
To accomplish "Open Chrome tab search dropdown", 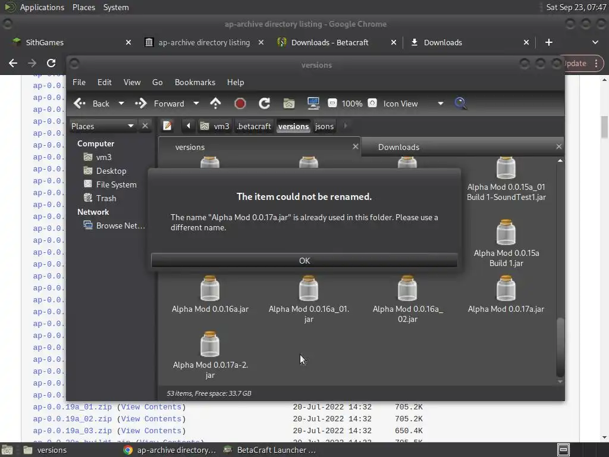I will click(x=595, y=42).
